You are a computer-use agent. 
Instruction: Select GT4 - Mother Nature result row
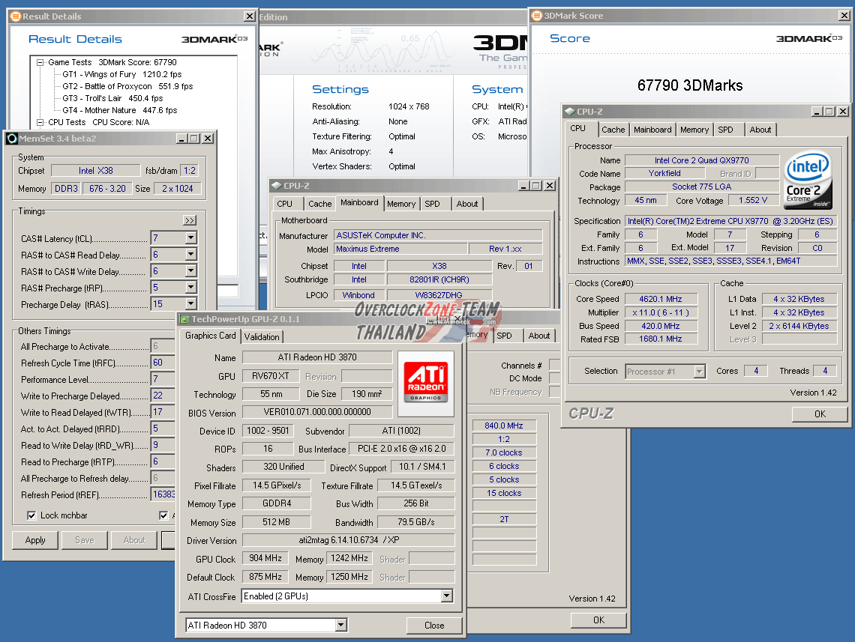119,111
